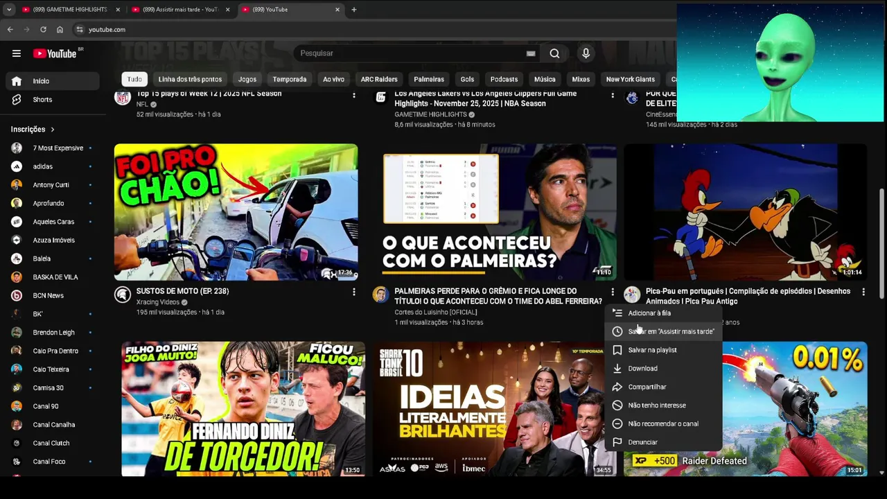
Task: Filter by Jogos chip
Action: pyautogui.click(x=247, y=79)
